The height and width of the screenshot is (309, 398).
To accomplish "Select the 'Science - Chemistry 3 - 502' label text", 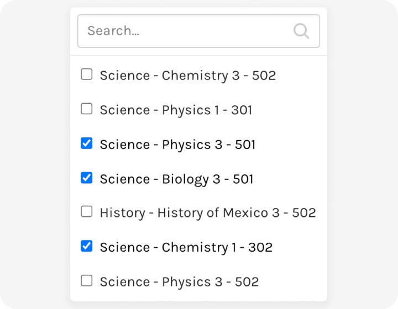I will [x=188, y=76].
